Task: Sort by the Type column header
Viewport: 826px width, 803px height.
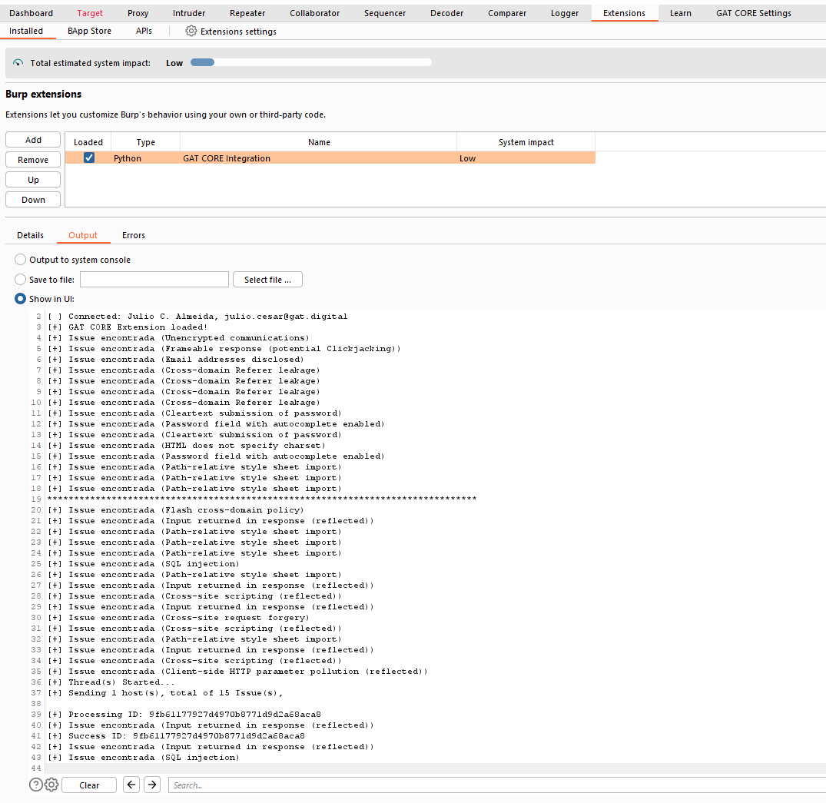Action: [x=146, y=142]
